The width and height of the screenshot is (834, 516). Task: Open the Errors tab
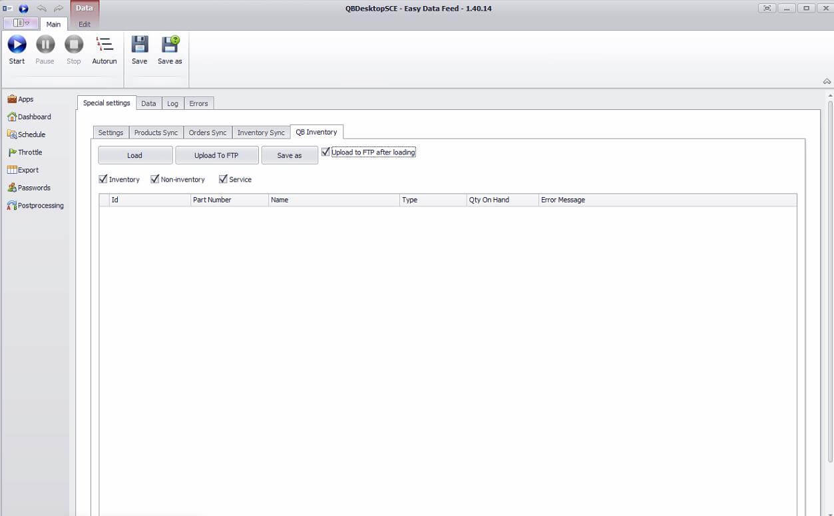click(198, 104)
